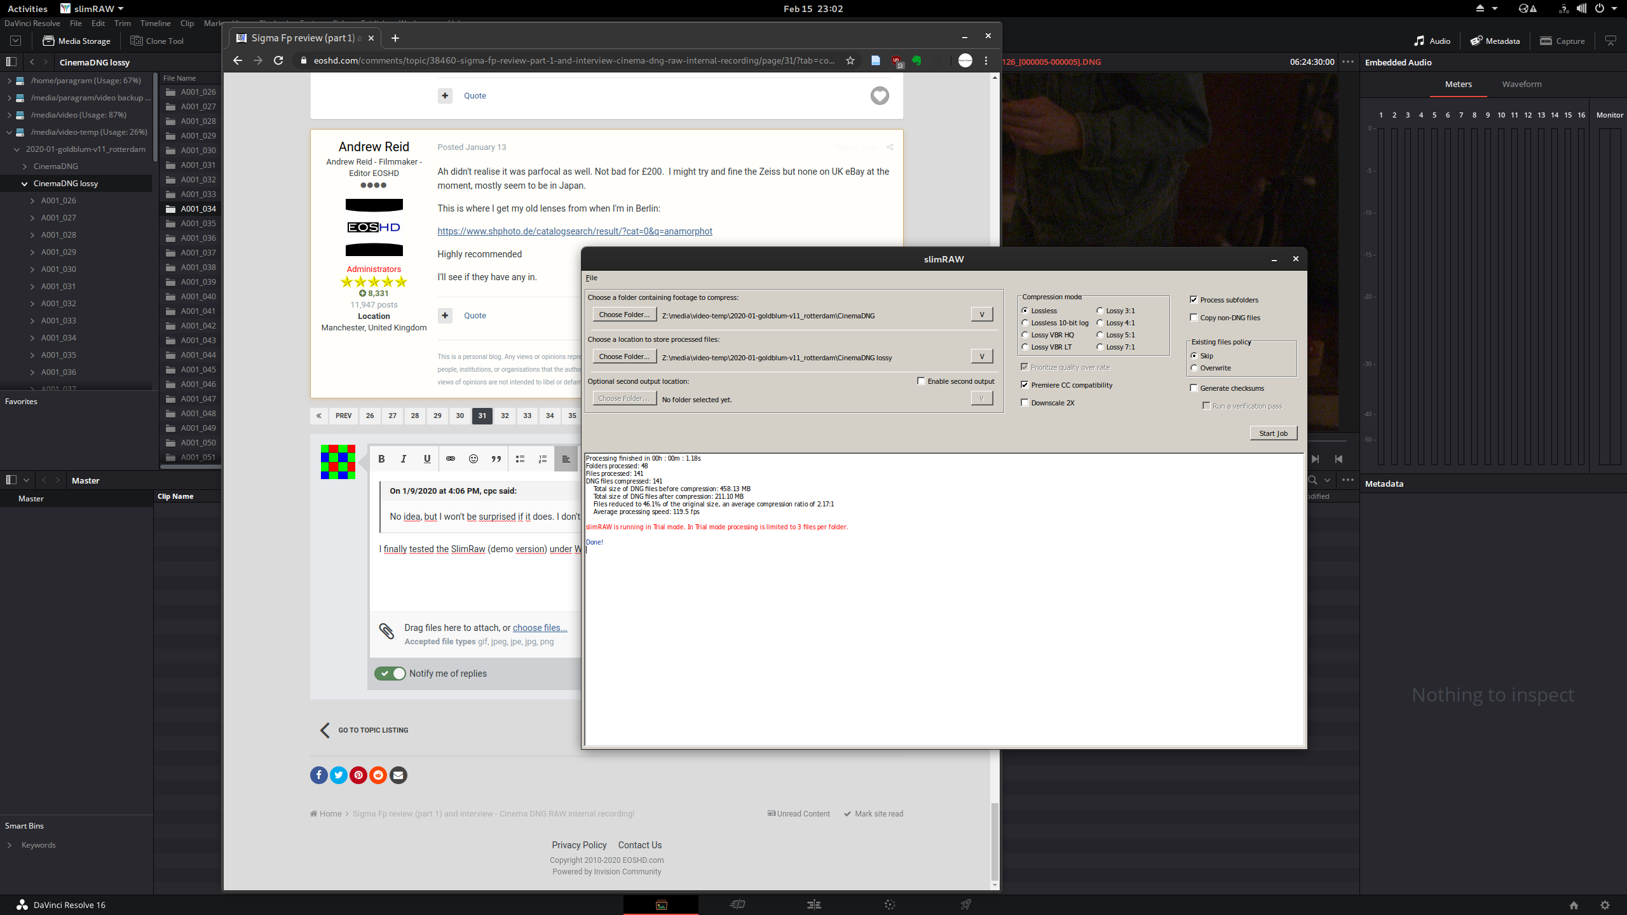Expand the Keywords smart bin
This screenshot has height=915, width=1627.
[x=10, y=845]
